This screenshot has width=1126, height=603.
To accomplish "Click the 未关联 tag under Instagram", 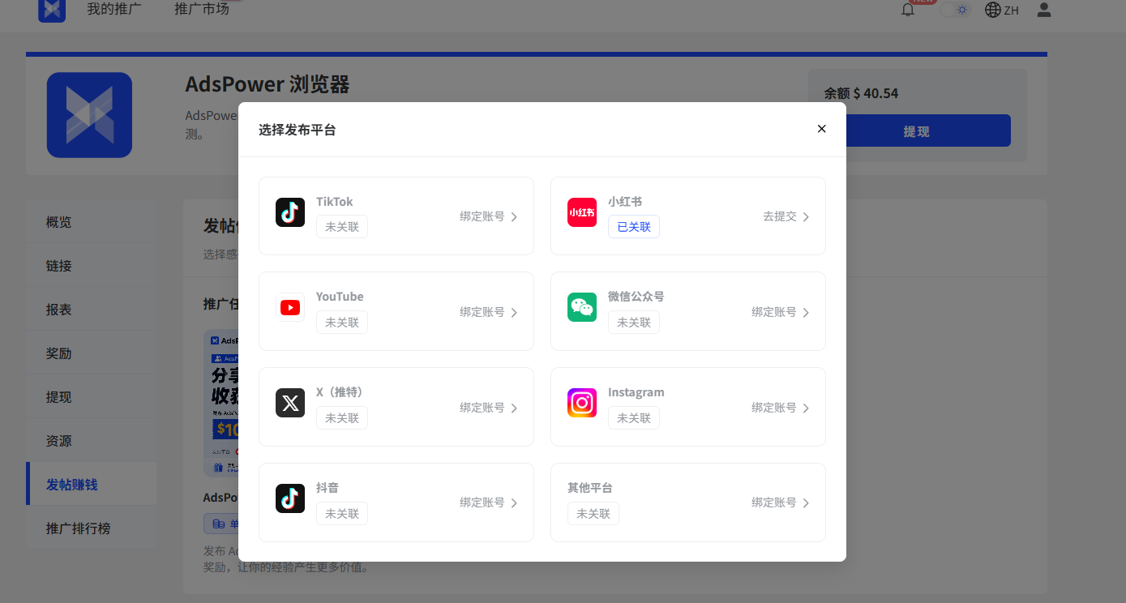I will pyautogui.click(x=634, y=418).
